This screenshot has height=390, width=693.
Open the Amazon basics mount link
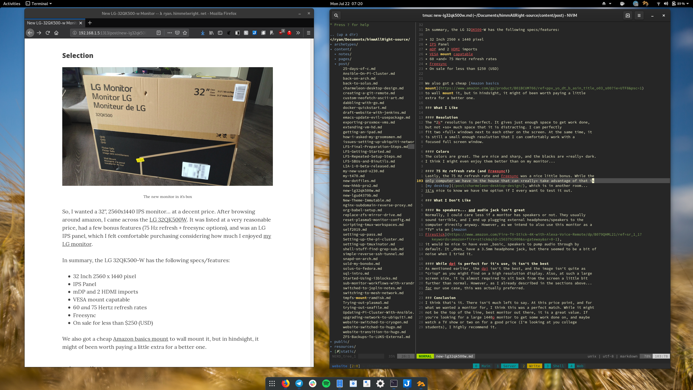pos(140,339)
